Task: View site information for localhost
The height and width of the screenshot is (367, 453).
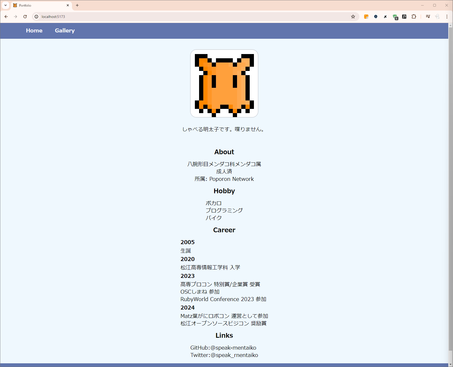Action: tap(37, 17)
